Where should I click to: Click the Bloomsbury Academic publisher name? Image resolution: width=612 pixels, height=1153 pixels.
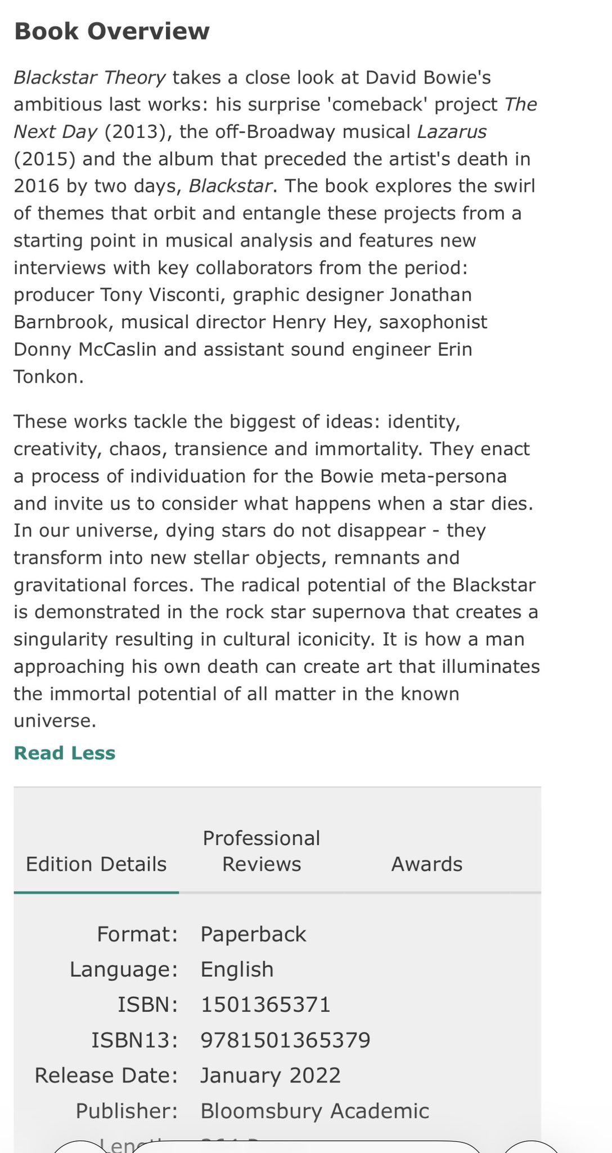click(314, 1111)
